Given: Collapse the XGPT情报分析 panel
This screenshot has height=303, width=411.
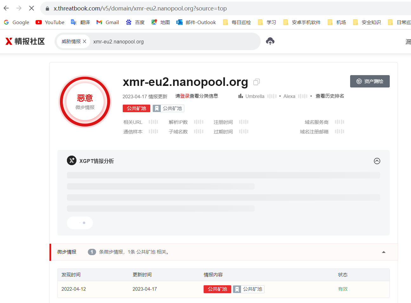Looking at the screenshot, I should [x=377, y=161].
